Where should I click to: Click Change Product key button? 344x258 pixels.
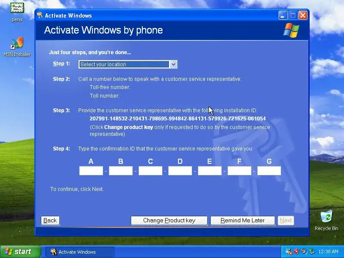pos(169,221)
